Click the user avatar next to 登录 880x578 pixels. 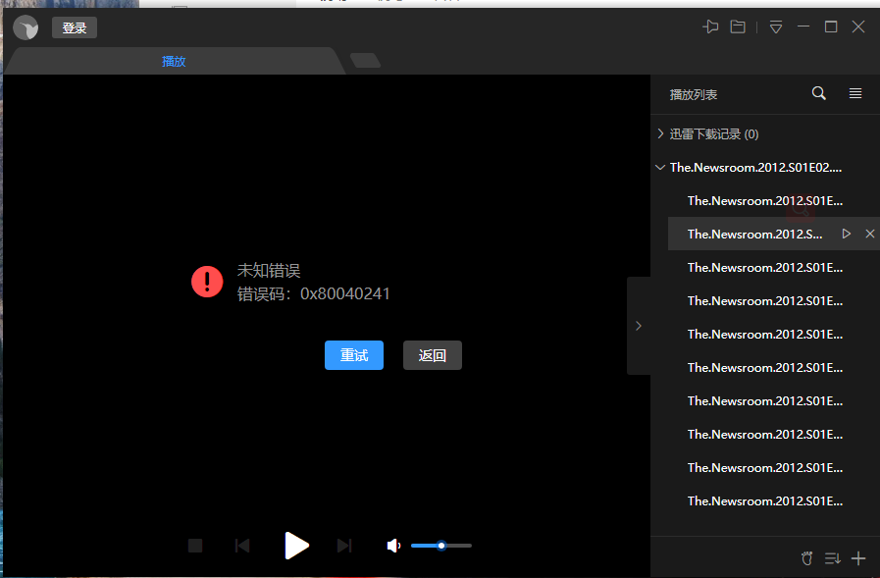tap(26, 26)
